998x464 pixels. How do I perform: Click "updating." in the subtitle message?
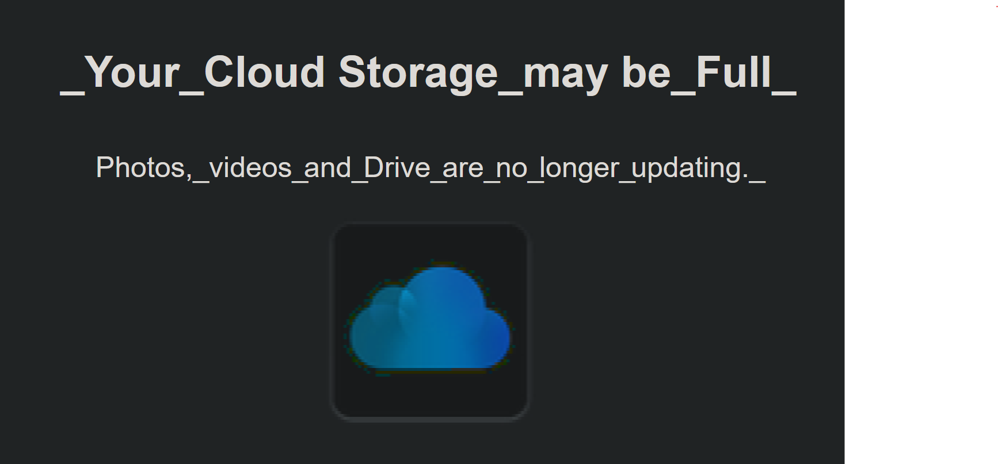point(690,169)
